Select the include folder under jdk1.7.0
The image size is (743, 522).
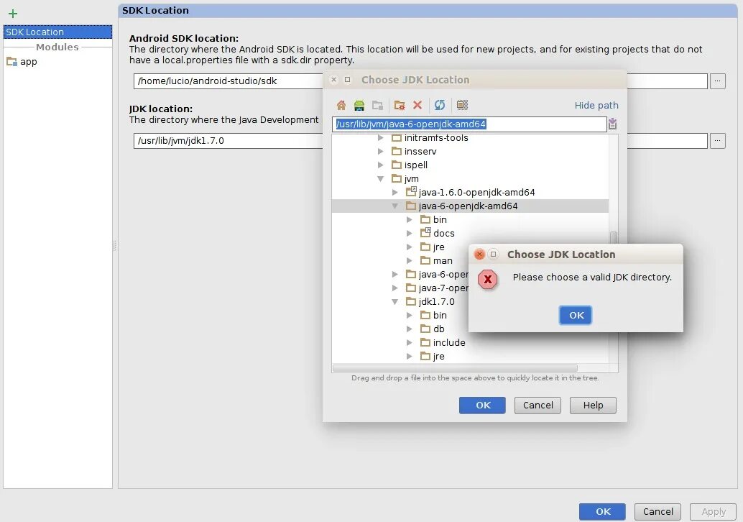click(443, 342)
